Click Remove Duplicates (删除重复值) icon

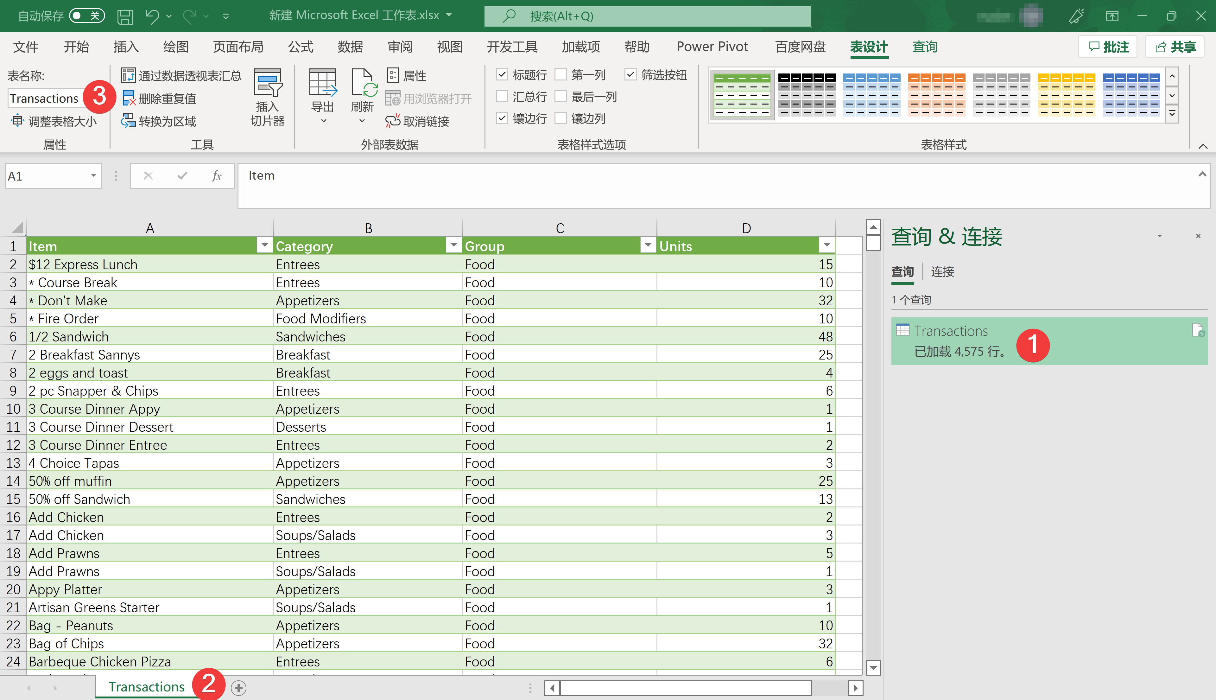129,99
